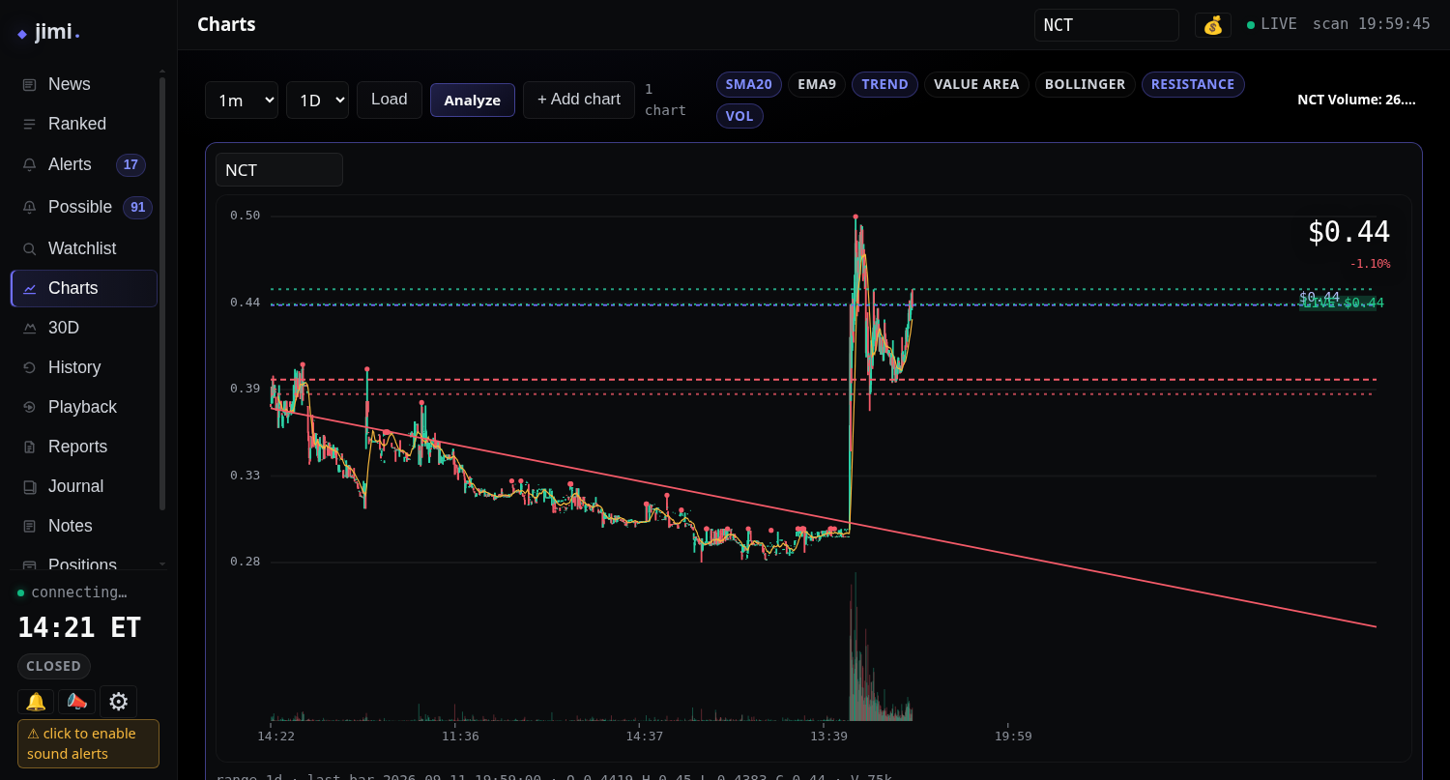Click the News icon in sidebar
Screen dimensions: 1450x780
[29, 85]
